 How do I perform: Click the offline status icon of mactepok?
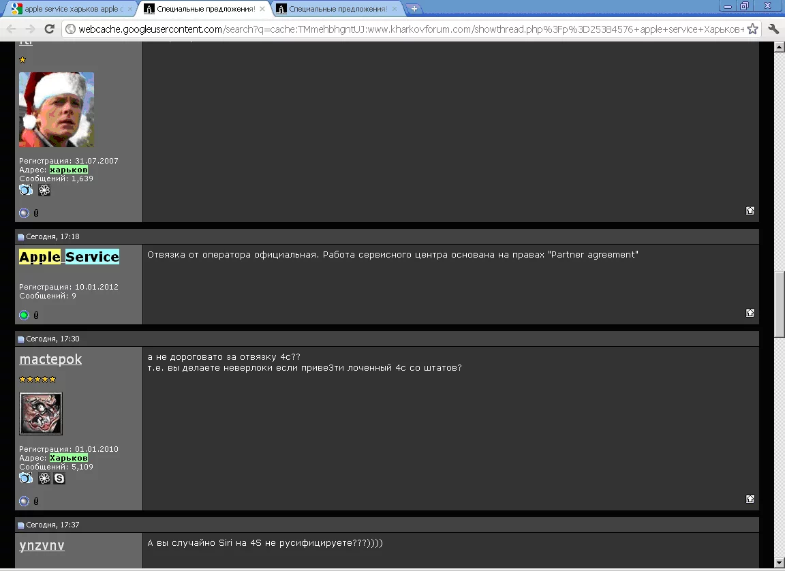point(24,501)
